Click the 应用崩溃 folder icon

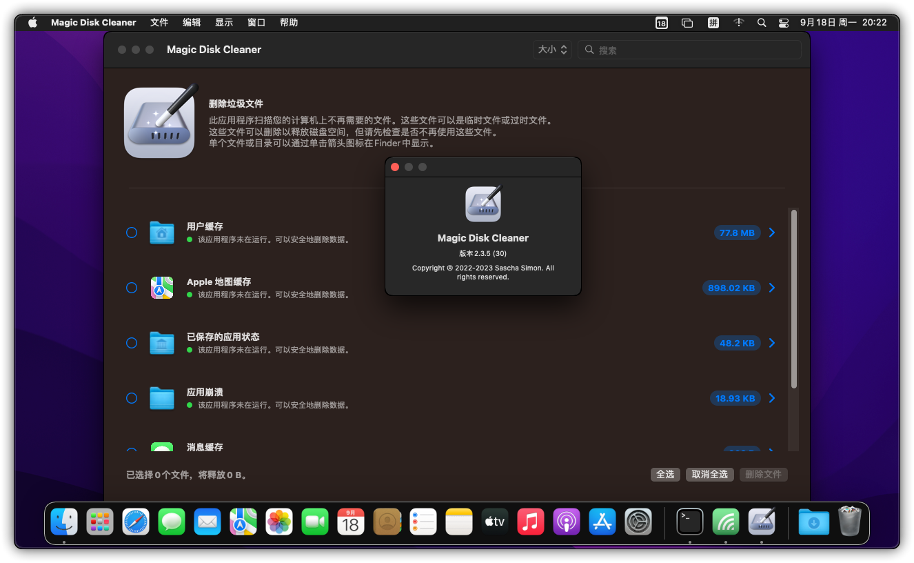(x=162, y=398)
